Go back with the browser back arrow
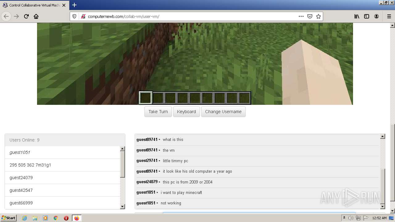Viewport: 395px width, 222px height. pos(6,16)
